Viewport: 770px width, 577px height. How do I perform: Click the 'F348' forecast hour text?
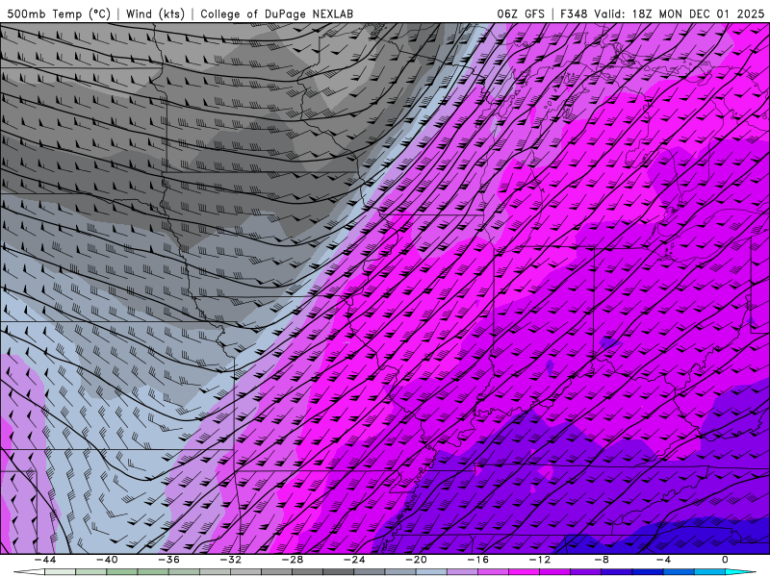[574, 13]
